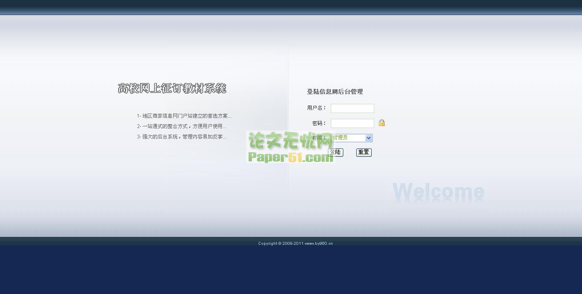The height and width of the screenshot is (294, 582).
Task: Click the padlock icon beside password field
Action: click(x=382, y=123)
